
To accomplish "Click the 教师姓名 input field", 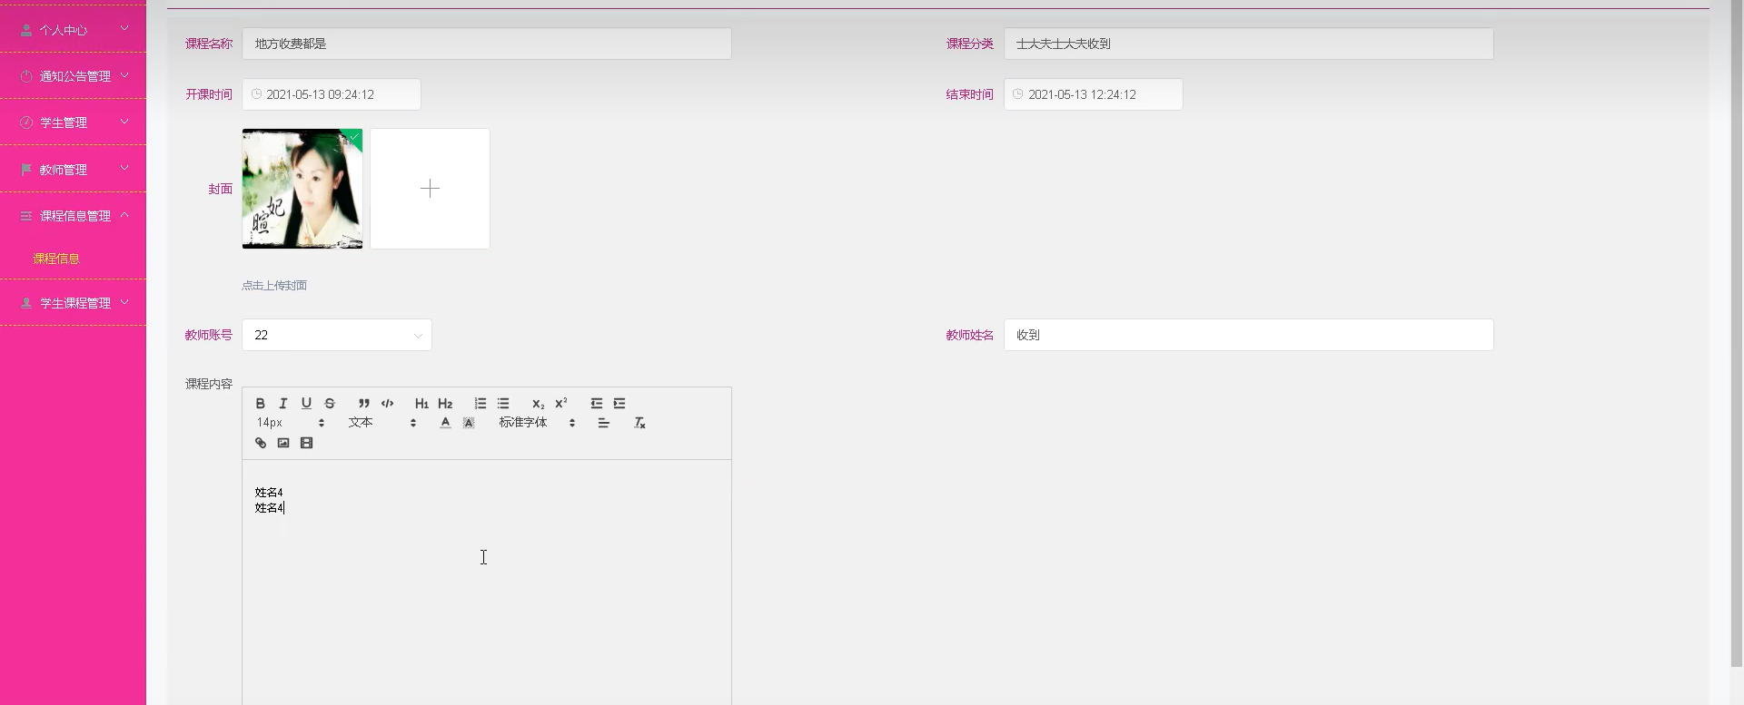I will [1248, 335].
